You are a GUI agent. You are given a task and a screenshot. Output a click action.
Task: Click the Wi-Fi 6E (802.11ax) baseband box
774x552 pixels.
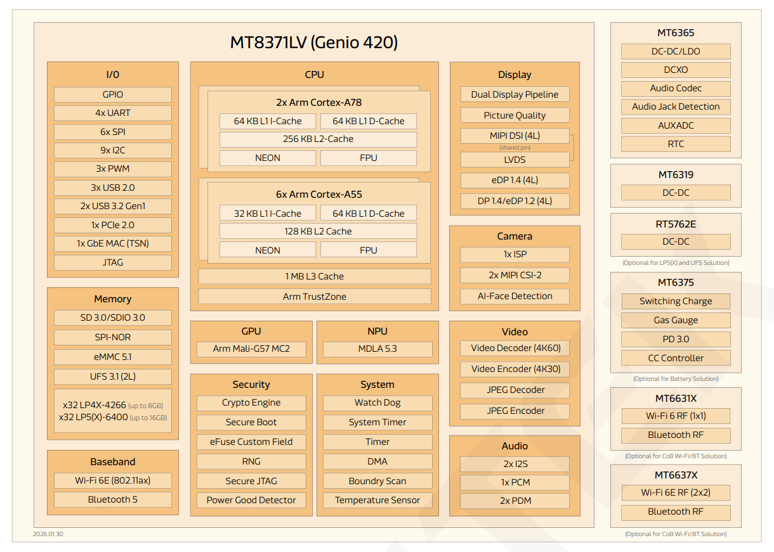click(113, 480)
